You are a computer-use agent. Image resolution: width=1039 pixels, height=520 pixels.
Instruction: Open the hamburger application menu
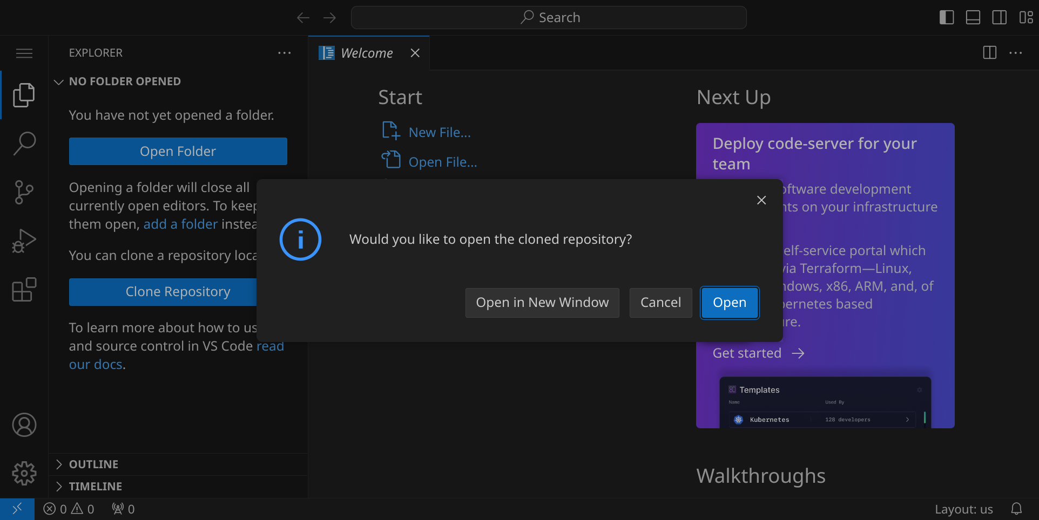coord(24,53)
